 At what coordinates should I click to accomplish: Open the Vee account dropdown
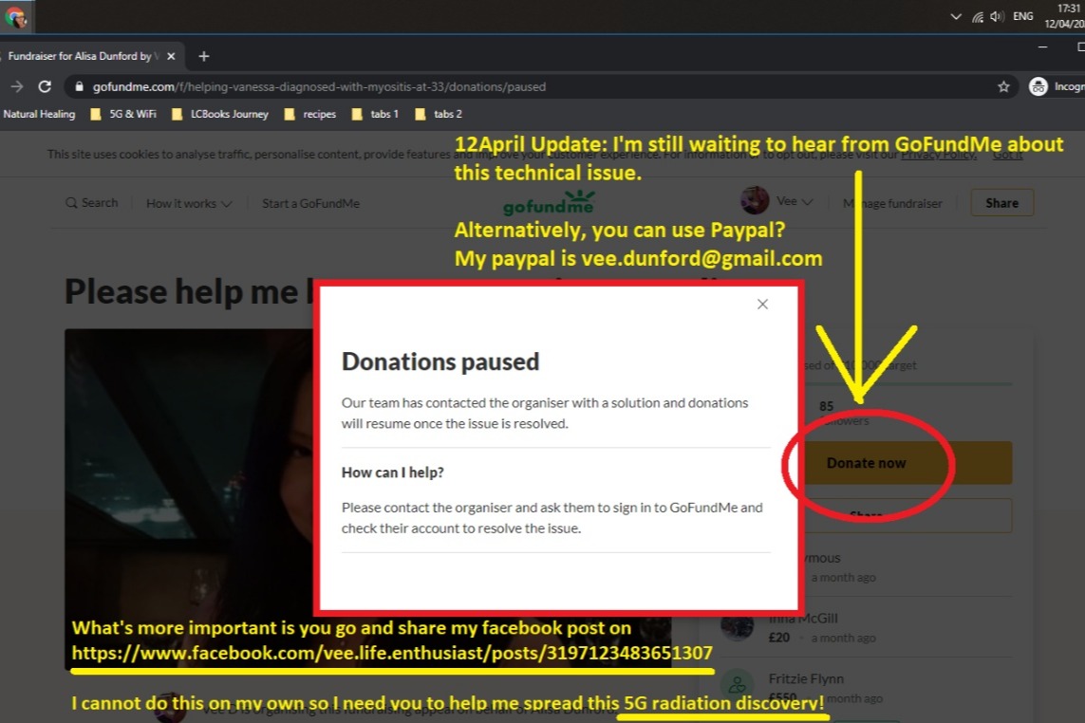[x=778, y=201]
